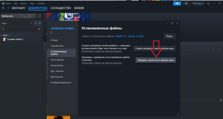223x119 pixels.
Task: Close the properties dialog
Action: point(177,23)
